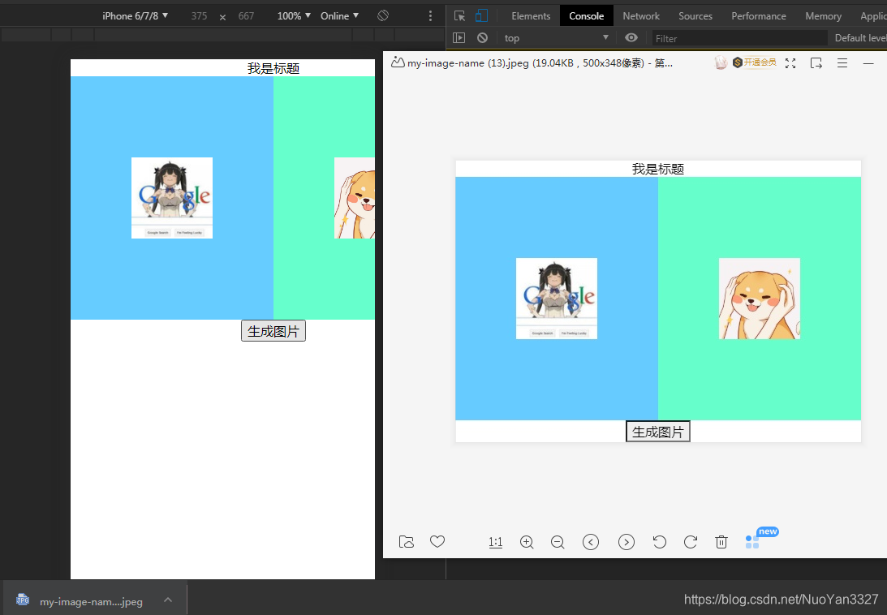887x615 pixels.
Task: Zoom out on the viewer image
Action: 558,542
